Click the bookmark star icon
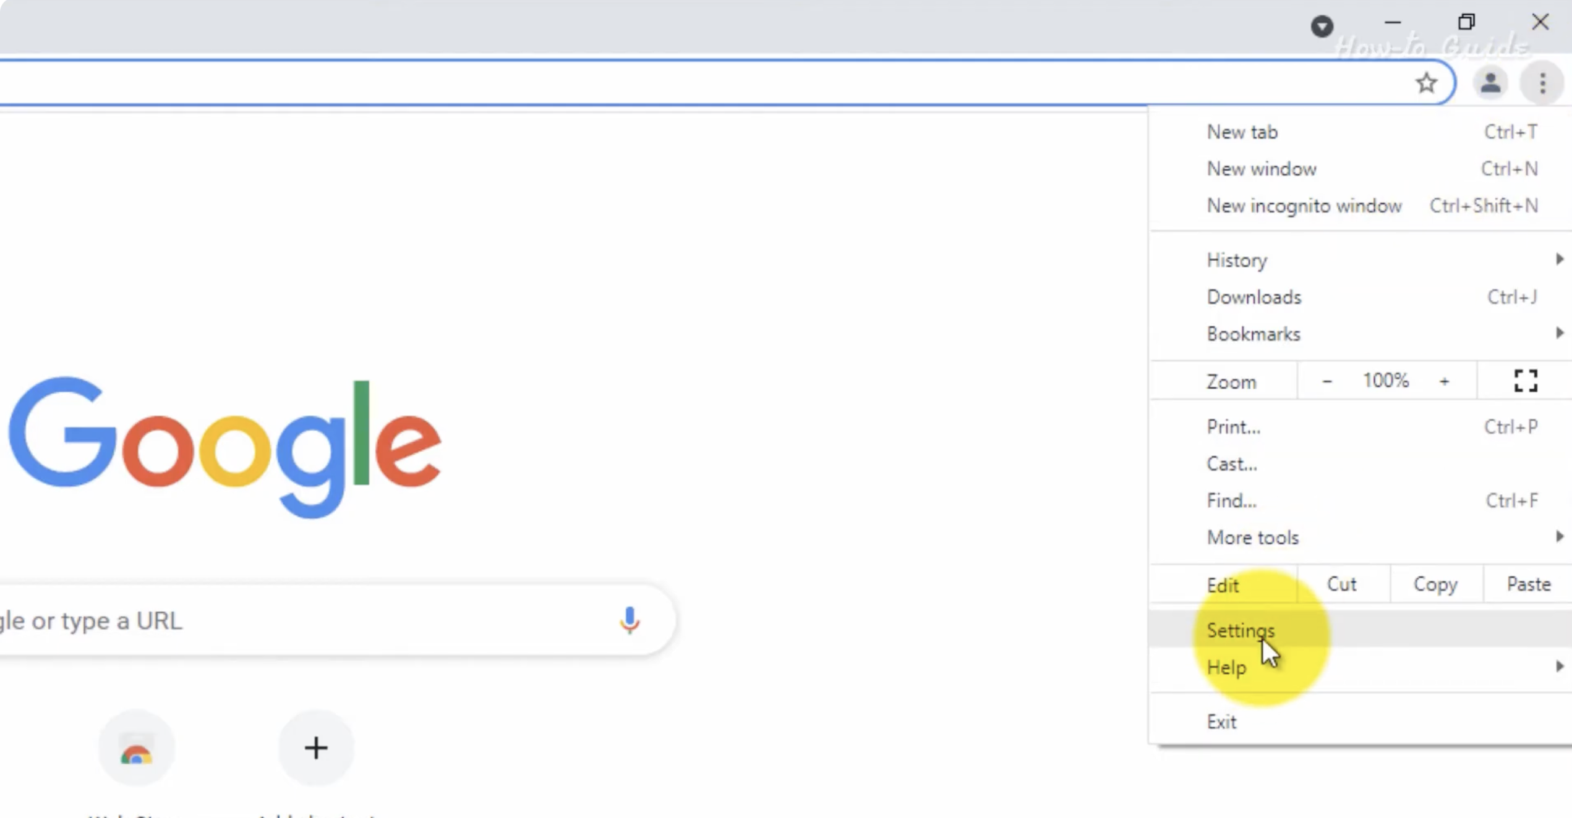Viewport: 1572px width, 818px height. (x=1426, y=83)
